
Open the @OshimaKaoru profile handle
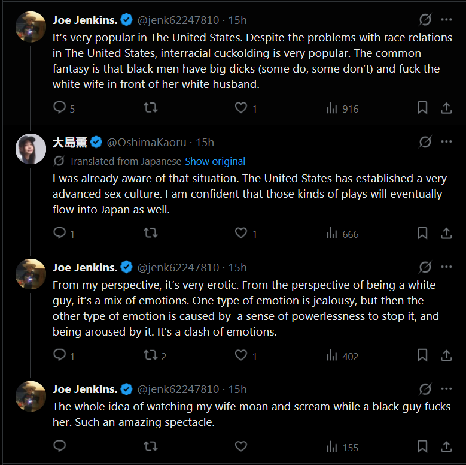click(x=146, y=143)
